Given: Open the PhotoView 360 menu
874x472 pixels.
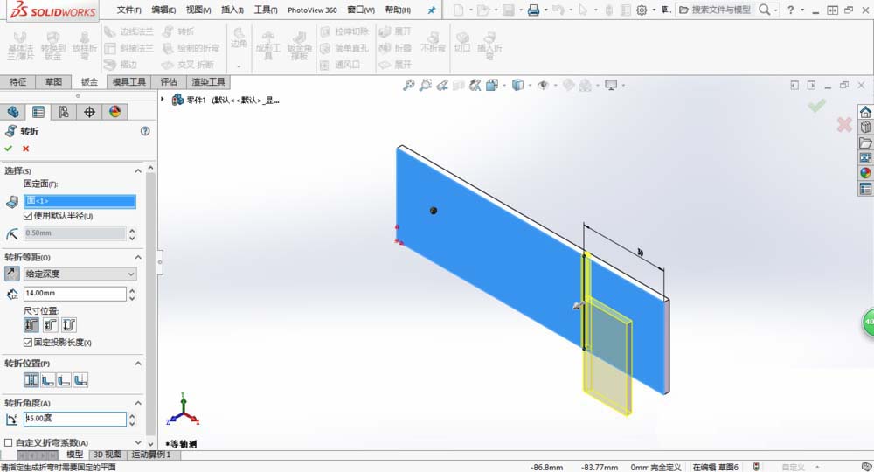Looking at the screenshot, I should [312, 10].
